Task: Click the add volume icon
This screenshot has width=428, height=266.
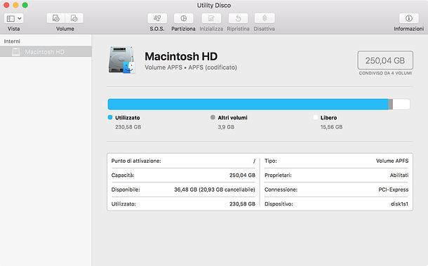Action: [56, 18]
